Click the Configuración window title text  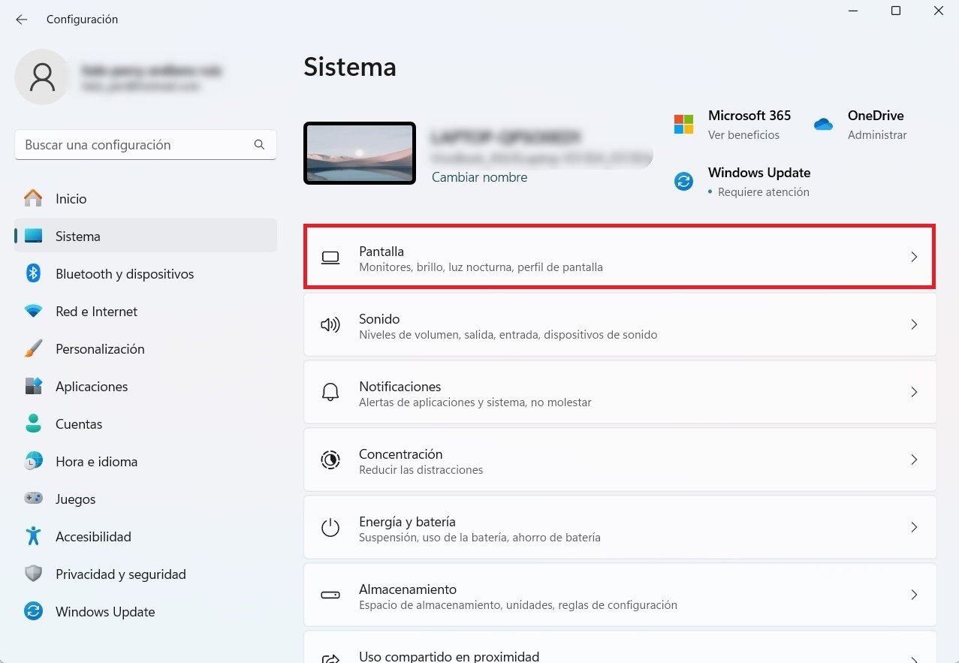(83, 20)
